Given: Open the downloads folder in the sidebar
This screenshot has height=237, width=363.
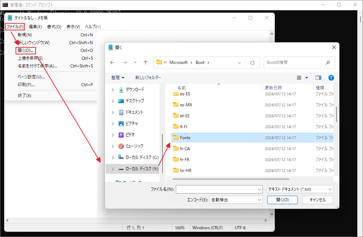Looking at the screenshot, I should 135,89.
